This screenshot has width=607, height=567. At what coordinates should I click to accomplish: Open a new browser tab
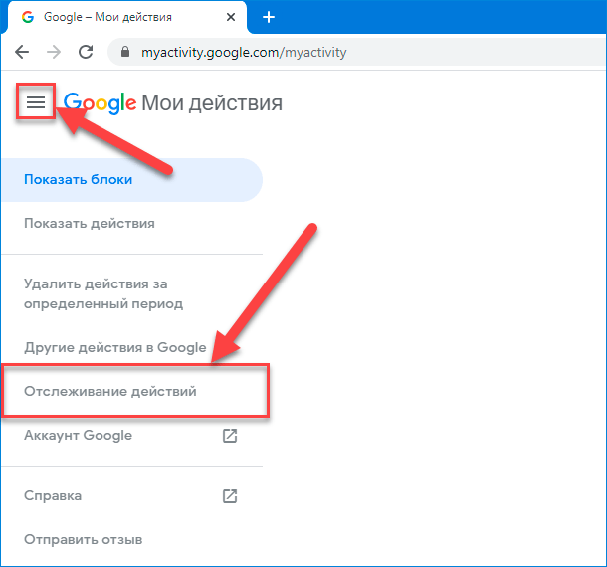(x=268, y=17)
